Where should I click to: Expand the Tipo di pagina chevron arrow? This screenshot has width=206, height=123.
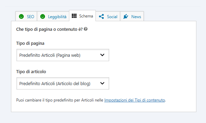[x=102, y=55]
